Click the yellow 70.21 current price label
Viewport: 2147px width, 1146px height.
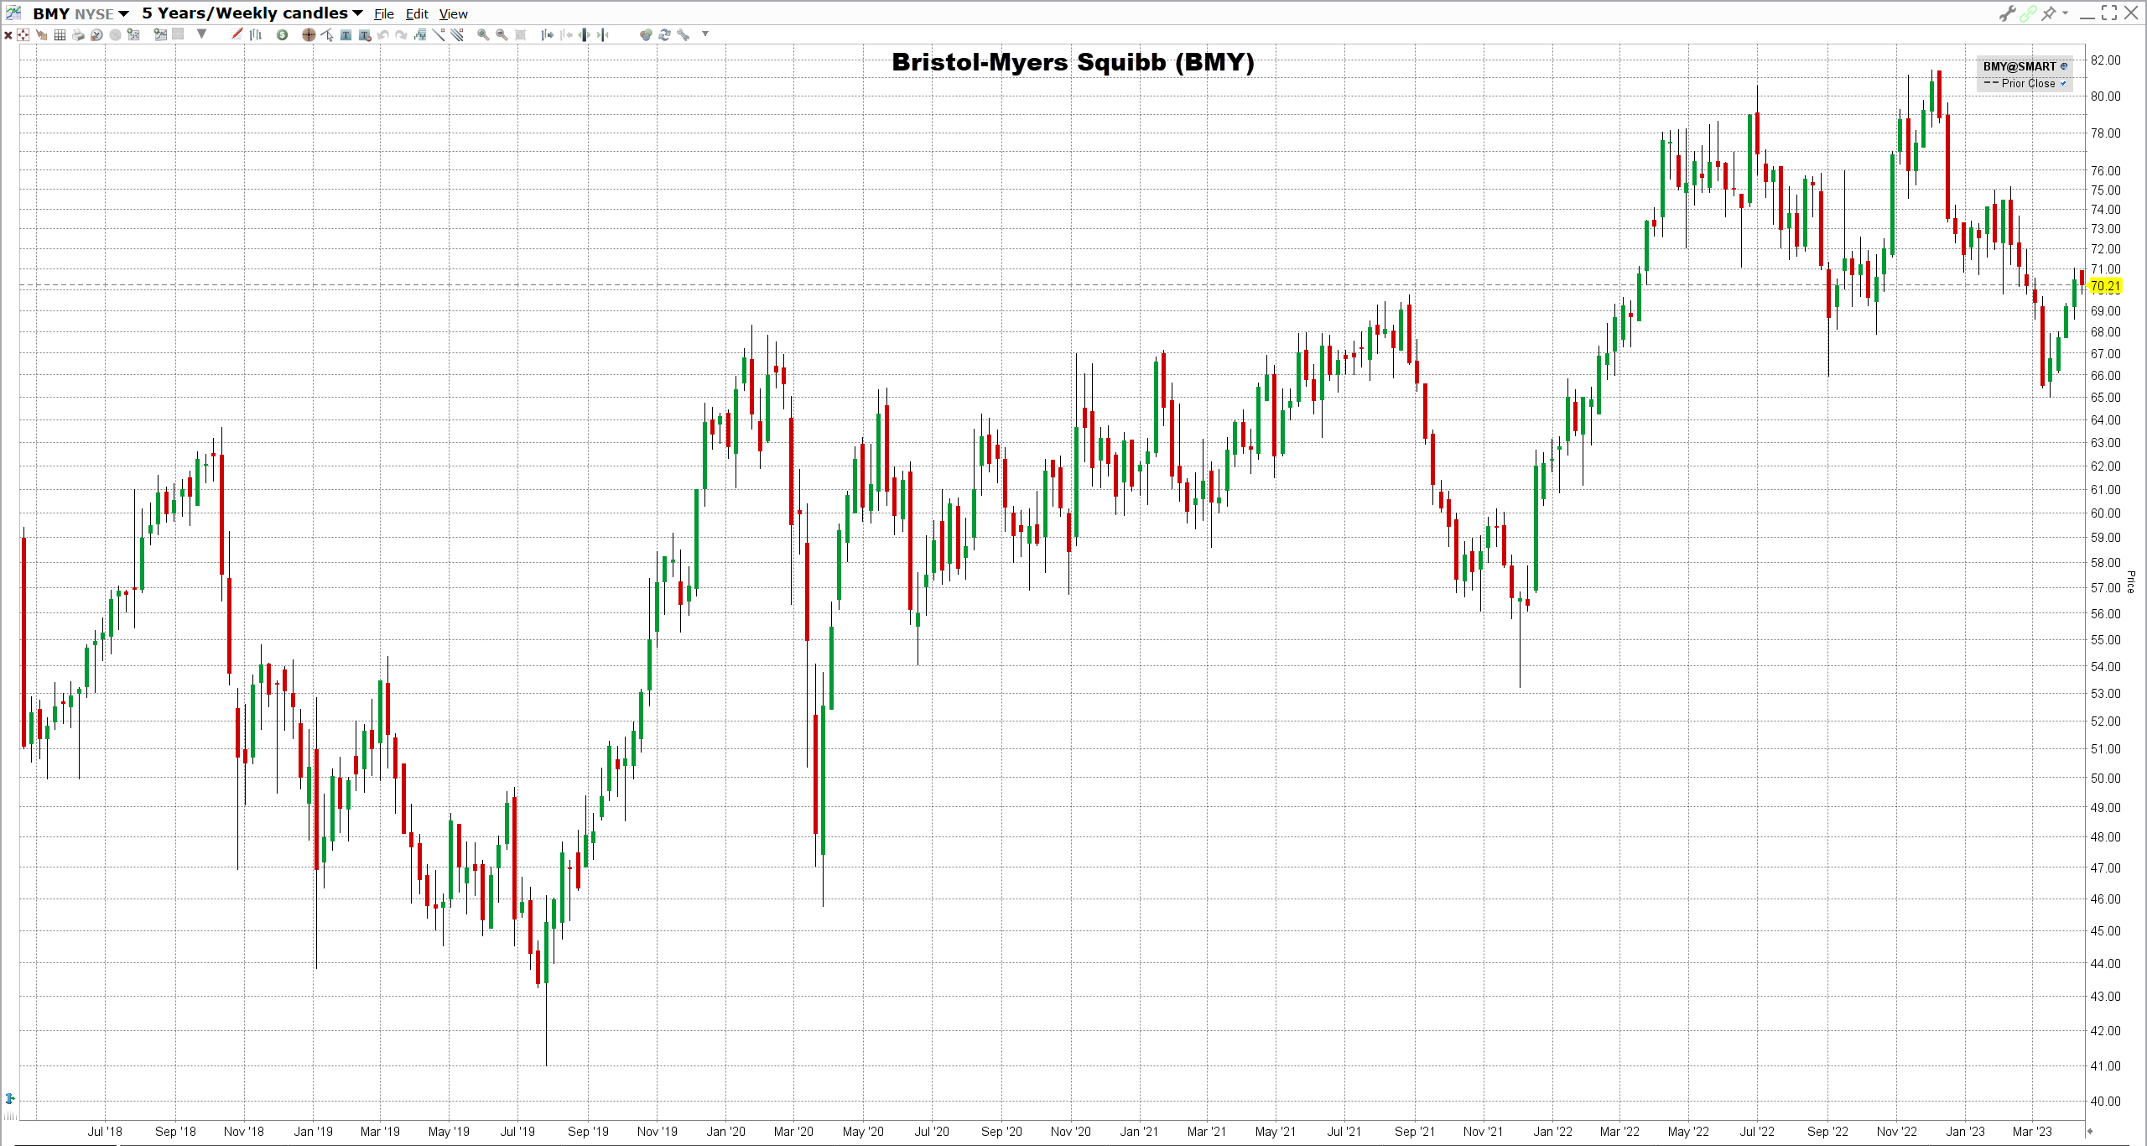(2105, 286)
